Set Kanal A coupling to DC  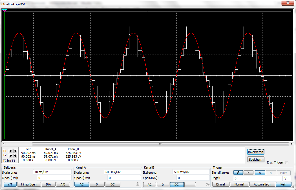tap(112, 184)
